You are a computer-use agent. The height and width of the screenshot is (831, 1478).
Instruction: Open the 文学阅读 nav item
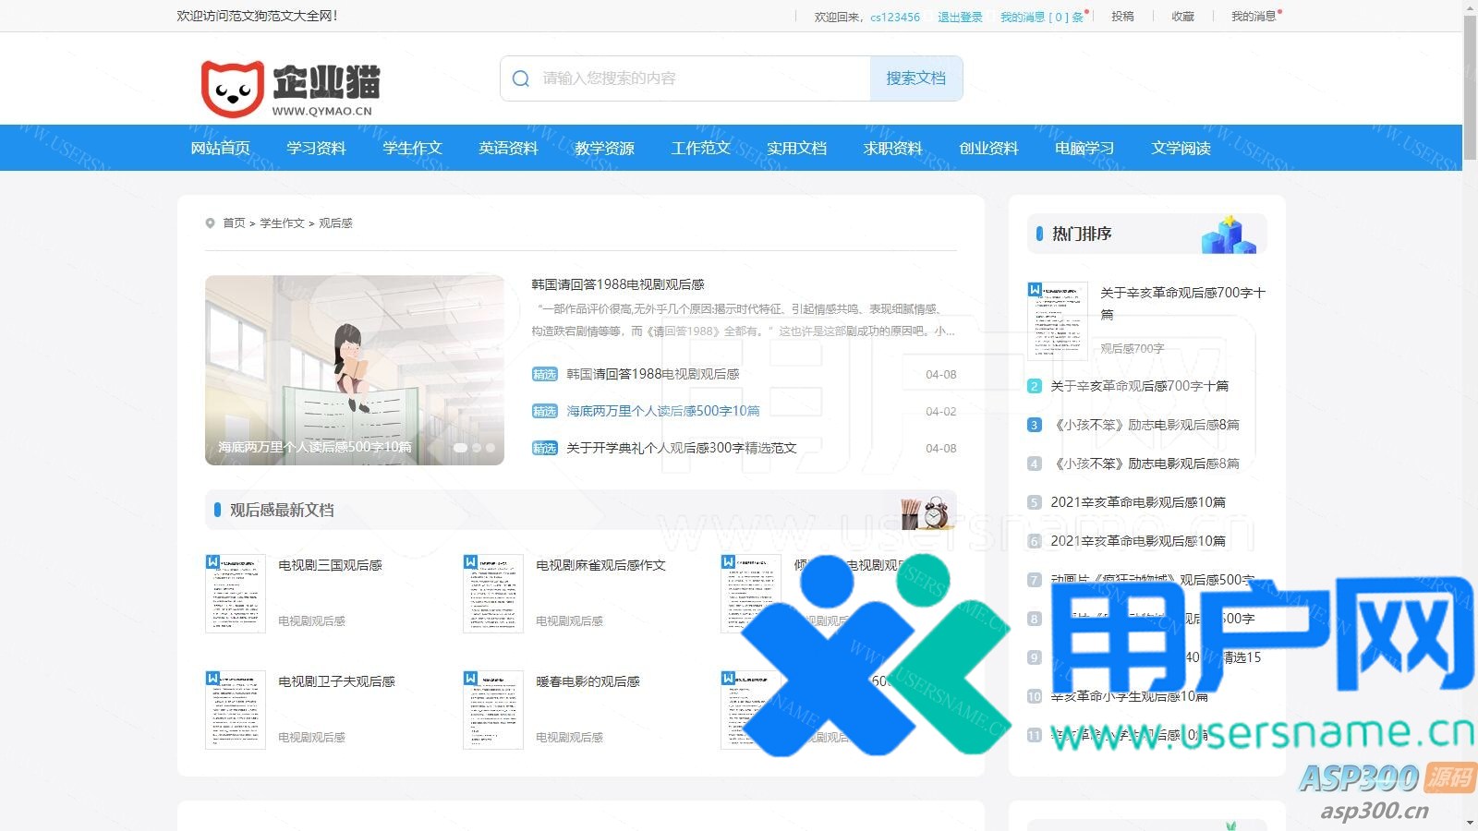[1181, 148]
